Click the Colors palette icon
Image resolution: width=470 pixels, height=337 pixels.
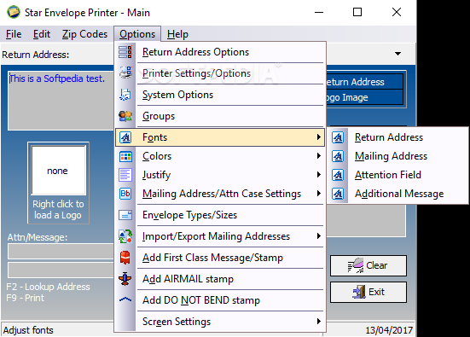[125, 156]
